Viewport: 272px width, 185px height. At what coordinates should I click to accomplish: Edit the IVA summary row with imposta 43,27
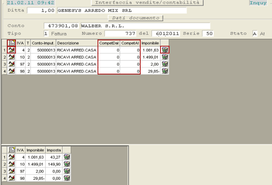click(12, 157)
